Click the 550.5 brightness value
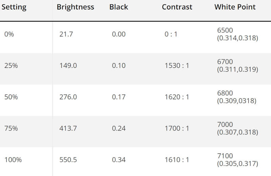This screenshot has width=271, height=176. [x=68, y=160]
